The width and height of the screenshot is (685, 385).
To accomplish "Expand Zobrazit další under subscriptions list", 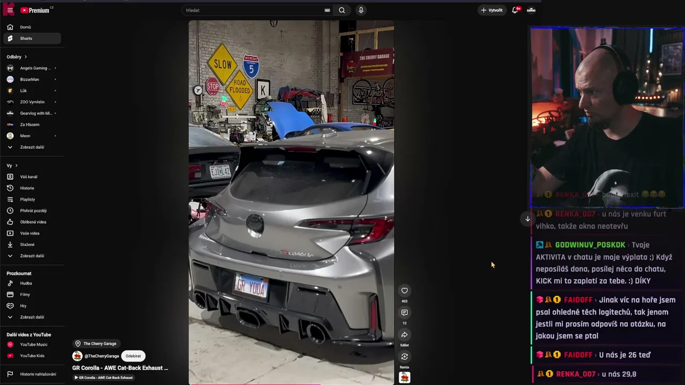I will [32, 147].
